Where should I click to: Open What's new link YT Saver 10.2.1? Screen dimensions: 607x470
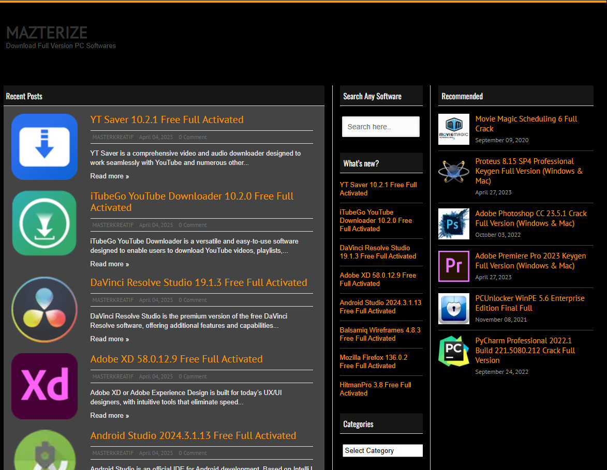[x=378, y=189]
